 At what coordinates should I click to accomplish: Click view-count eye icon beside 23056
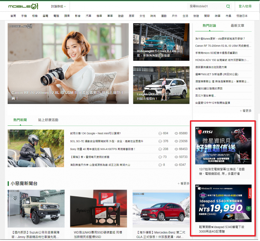click(176, 141)
